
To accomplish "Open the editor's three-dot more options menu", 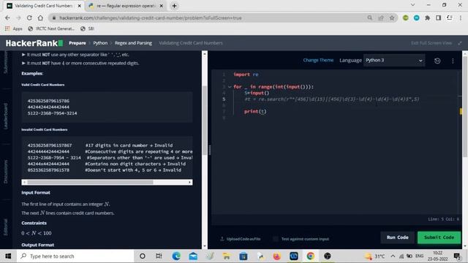I will (453, 61).
